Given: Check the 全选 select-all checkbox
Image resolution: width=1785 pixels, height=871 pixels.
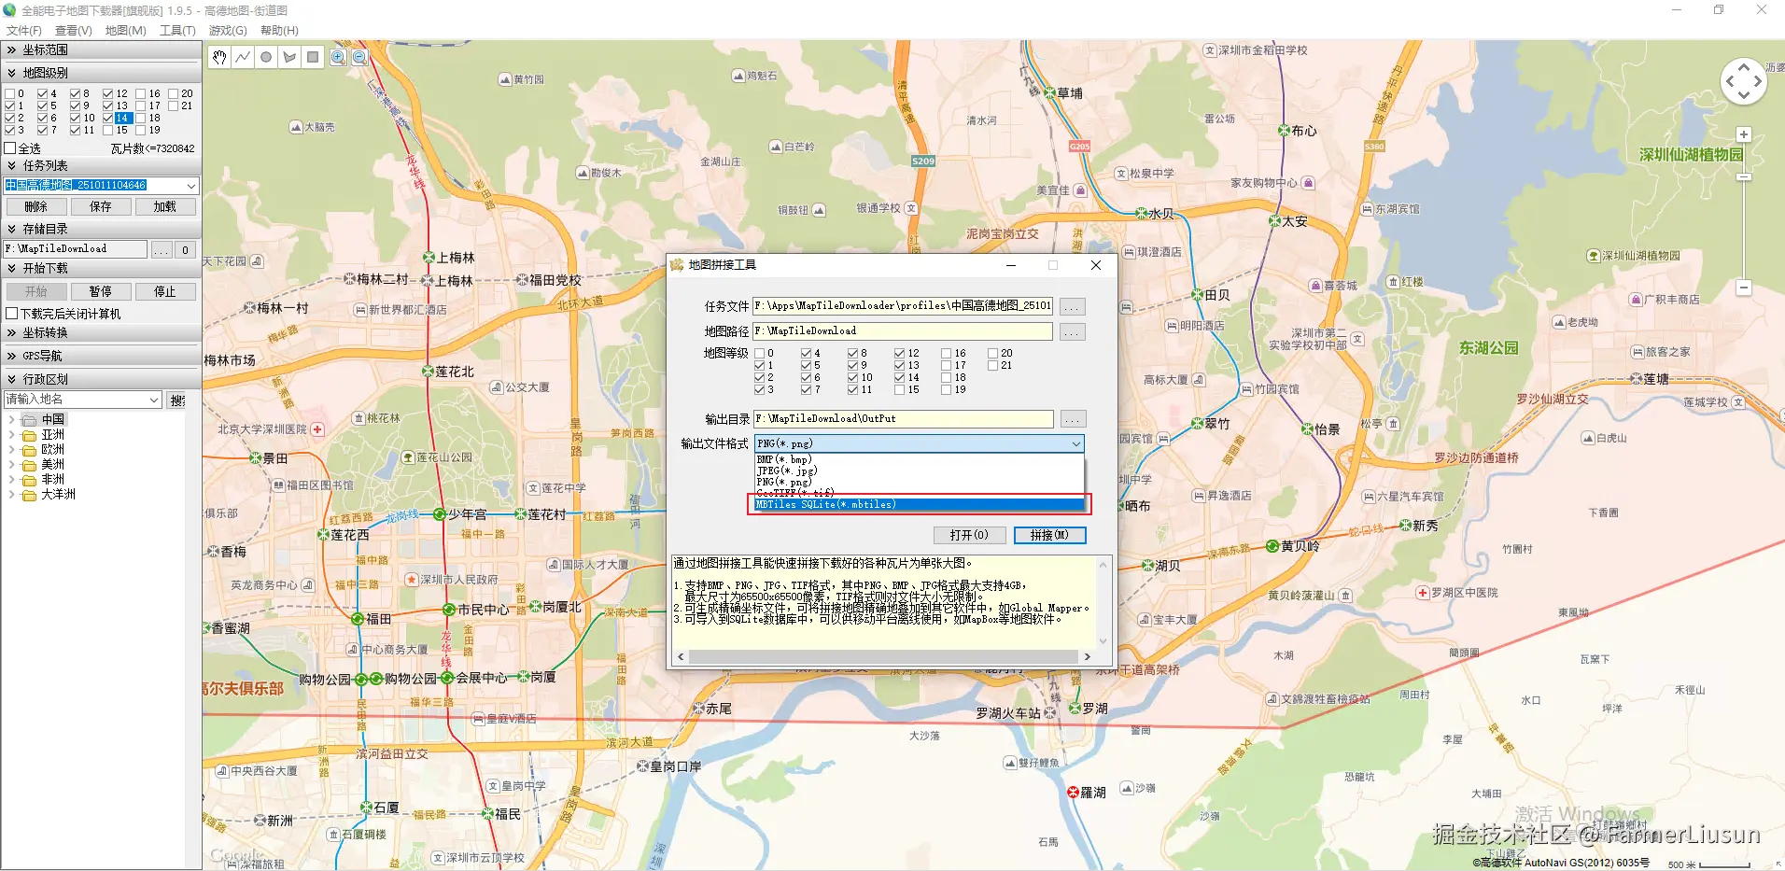Looking at the screenshot, I should click(10, 148).
